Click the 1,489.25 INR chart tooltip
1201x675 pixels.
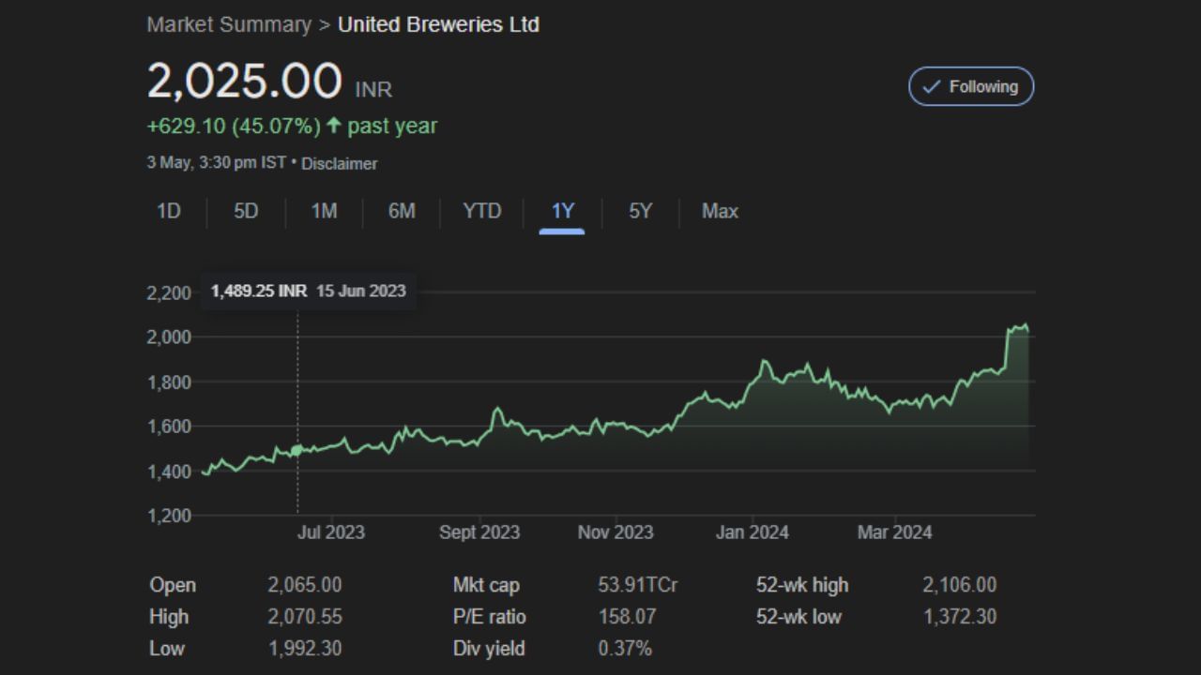click(x=309, y=291)
